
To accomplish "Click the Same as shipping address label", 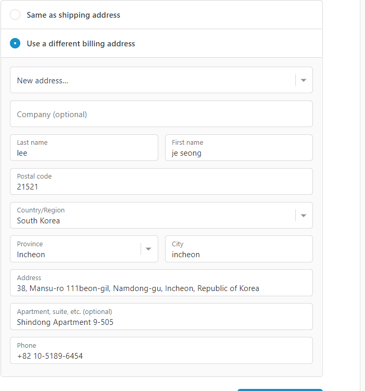I will click(x=73, y=15).
